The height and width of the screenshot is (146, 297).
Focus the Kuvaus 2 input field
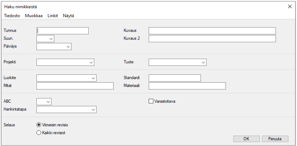coord(212,39)
